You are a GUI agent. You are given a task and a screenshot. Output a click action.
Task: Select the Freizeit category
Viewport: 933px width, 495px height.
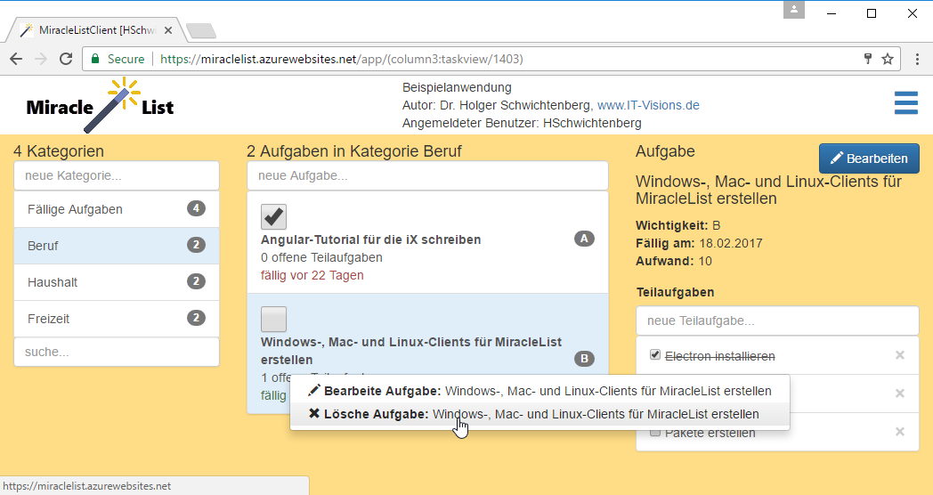click(x=117, y=319)
